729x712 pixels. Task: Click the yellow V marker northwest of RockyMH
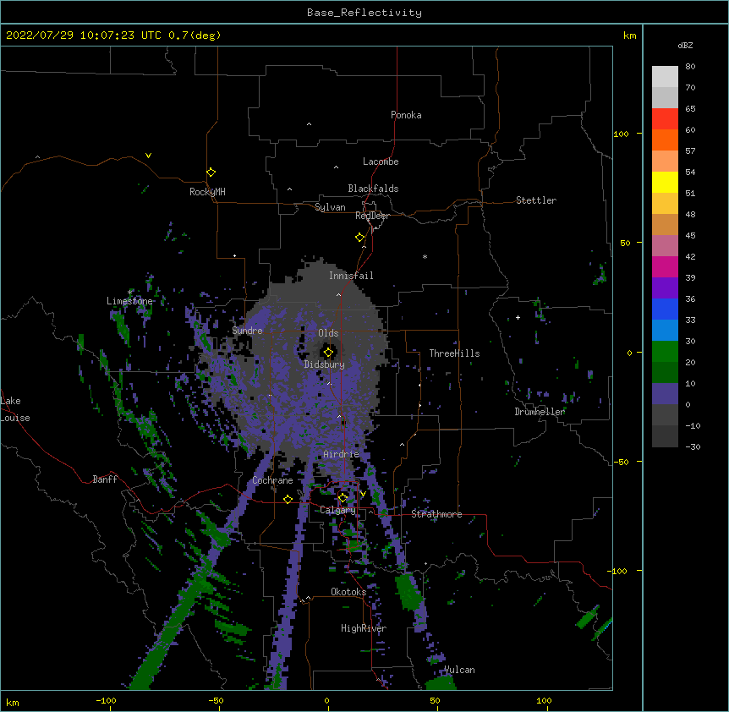[x=148, y=156]
